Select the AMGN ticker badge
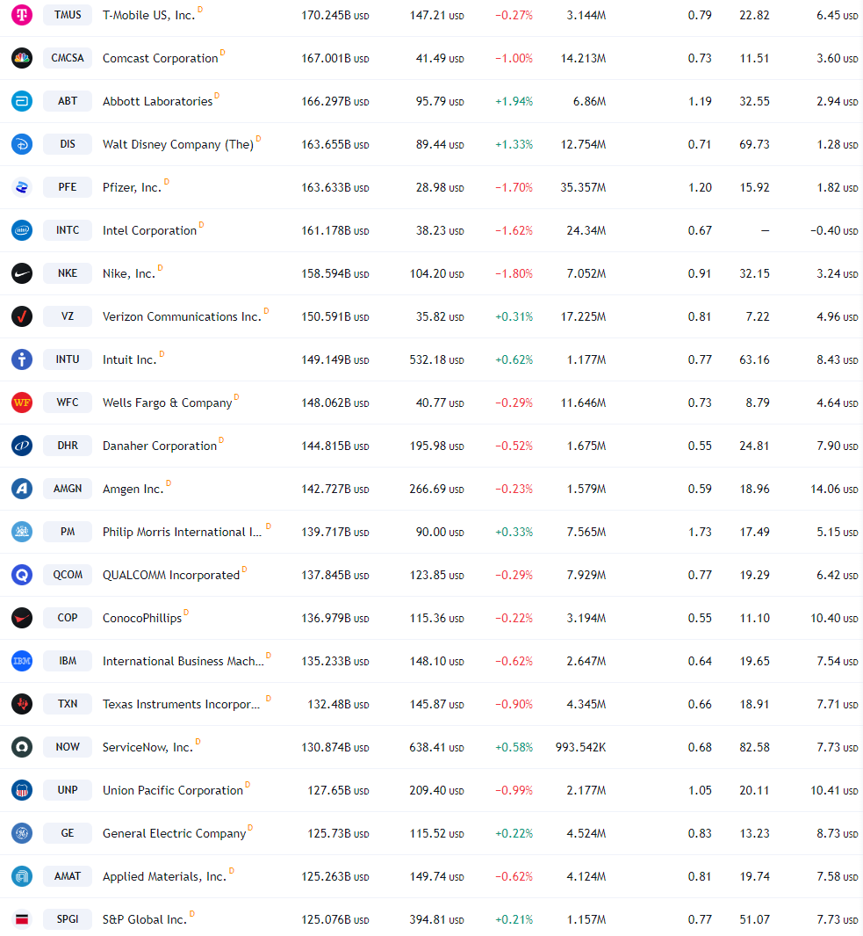The height and width of the screenshot is (936, 863). pos(68,489)
